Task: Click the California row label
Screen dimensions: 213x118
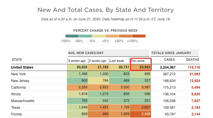Action: pos(18,87)
